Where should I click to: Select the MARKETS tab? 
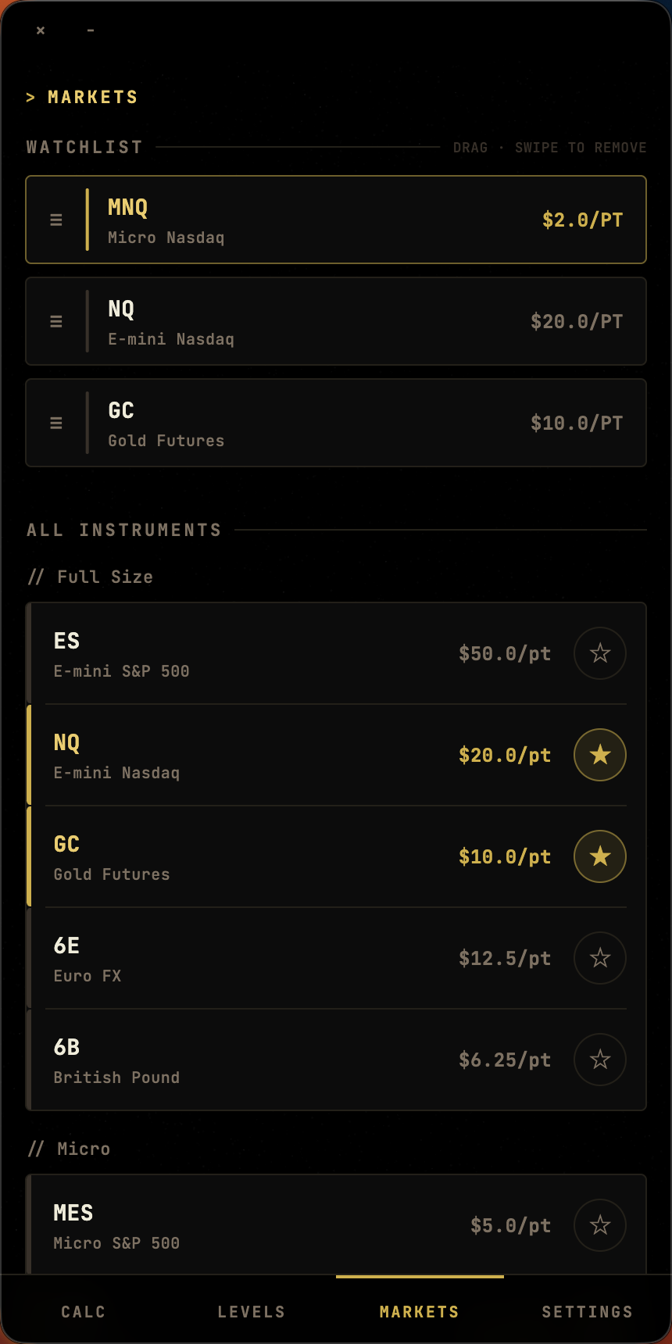[x=420, y=1312]
